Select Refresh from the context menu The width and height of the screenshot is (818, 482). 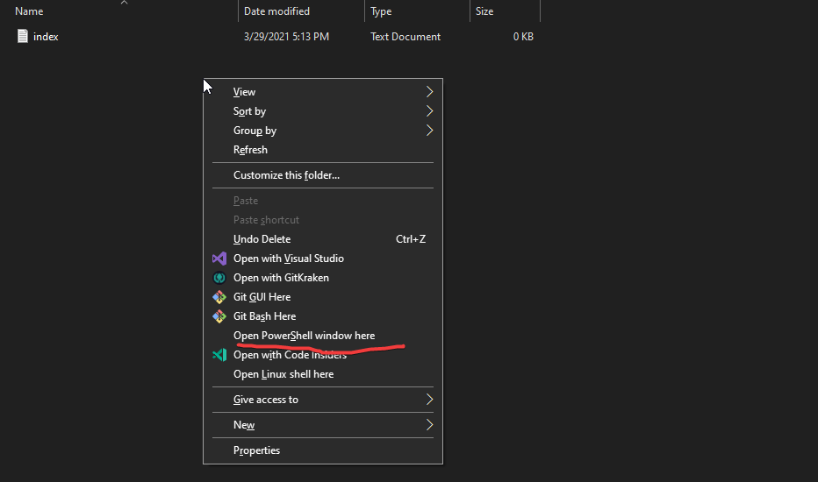(x=250, y=150)
